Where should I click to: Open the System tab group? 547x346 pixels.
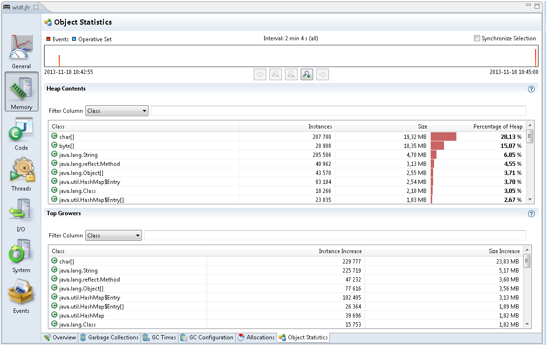[21, 255]
